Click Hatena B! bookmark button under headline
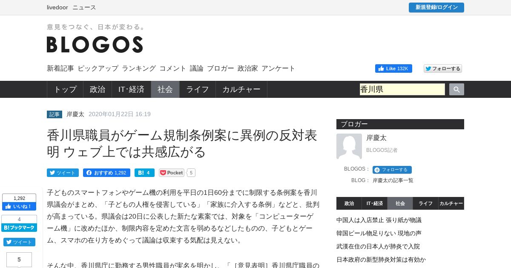The image size is (511, 268). [x=144, y=173]
